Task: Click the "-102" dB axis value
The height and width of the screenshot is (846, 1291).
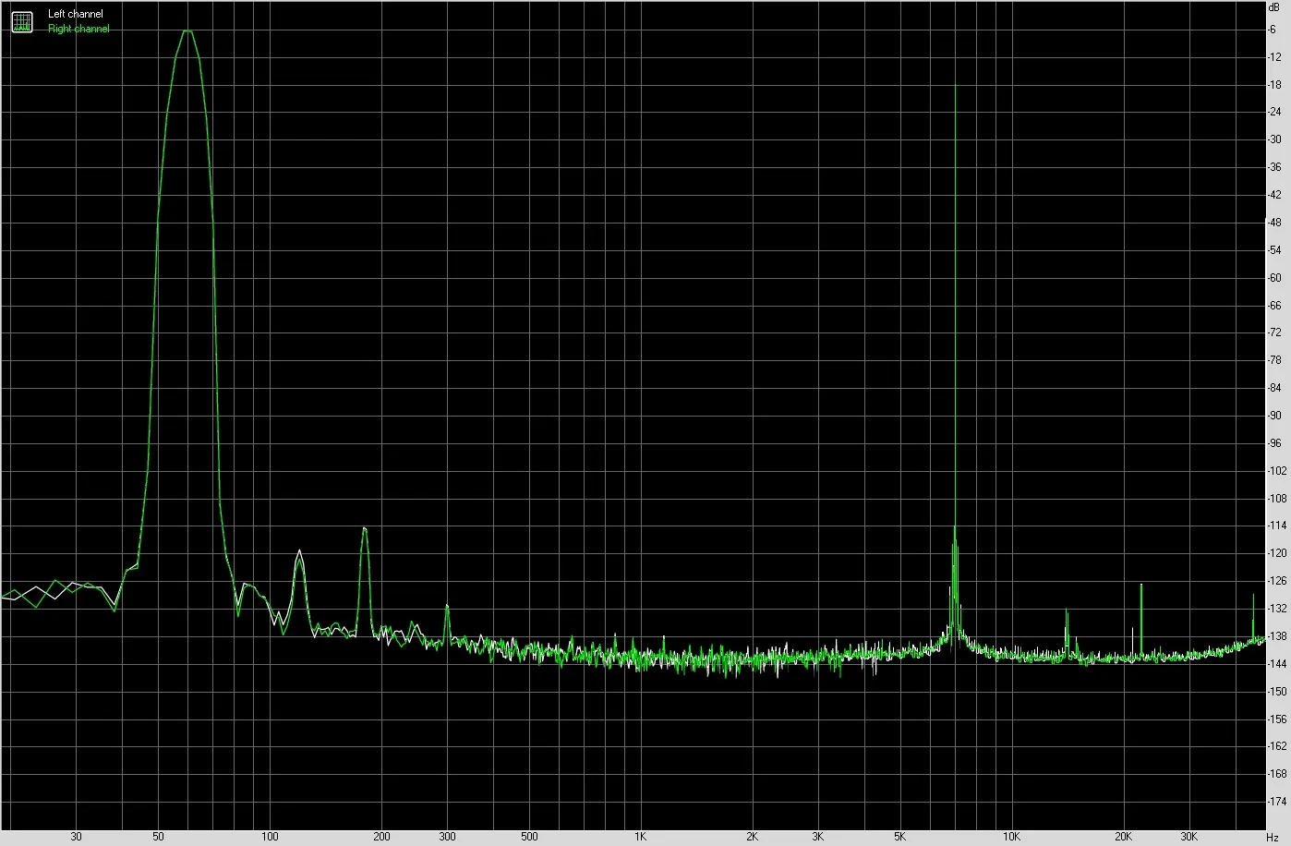Action: (x=1278, y=471)
